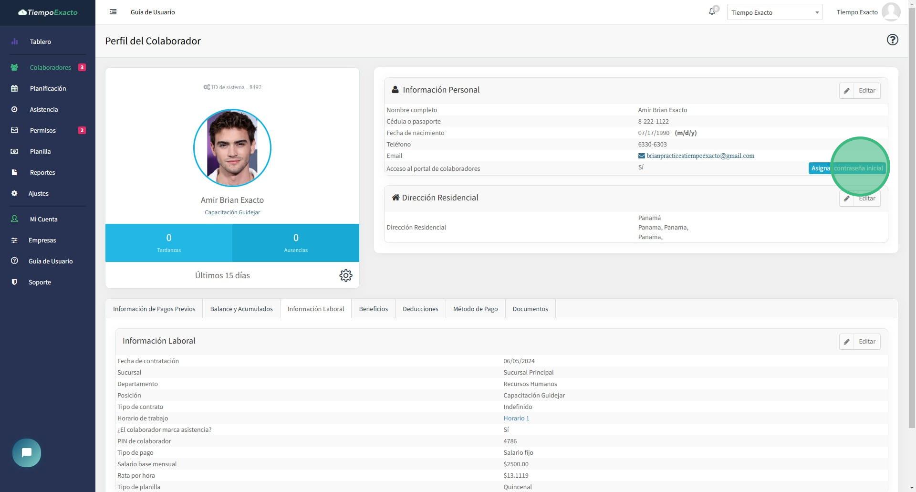The height and width of the screenshot is (492, 916).
Task: Click the collaborator email address link
Action: pyautogui.click(x=700, y=156)
